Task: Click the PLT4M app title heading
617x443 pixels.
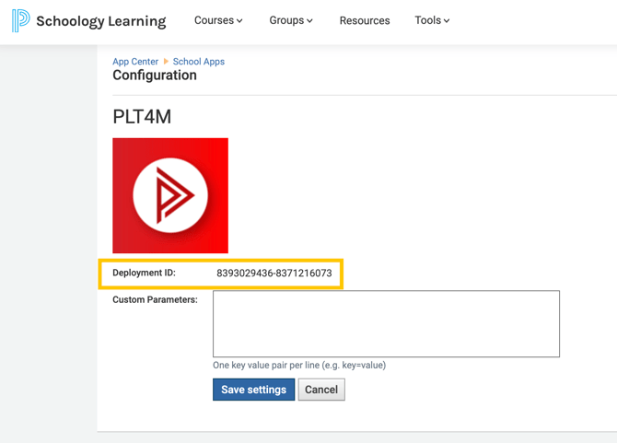Action: [142, 117]
